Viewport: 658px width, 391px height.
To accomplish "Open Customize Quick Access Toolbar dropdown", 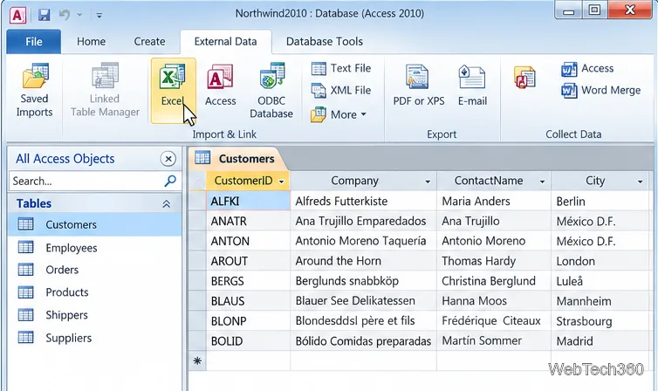I will 99,16.
